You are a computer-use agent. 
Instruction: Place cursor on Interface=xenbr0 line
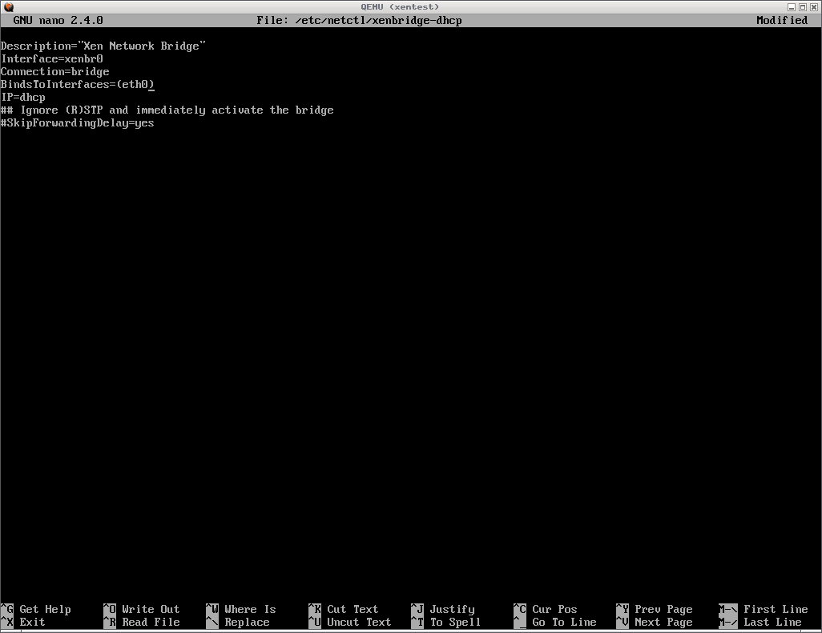[52, 58]
